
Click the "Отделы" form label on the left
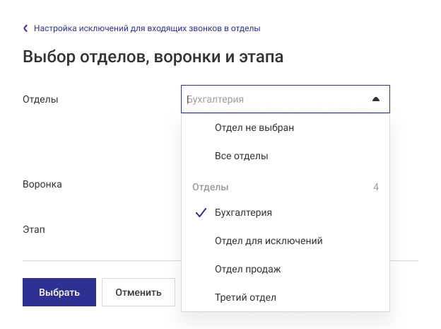coord(40,100)
